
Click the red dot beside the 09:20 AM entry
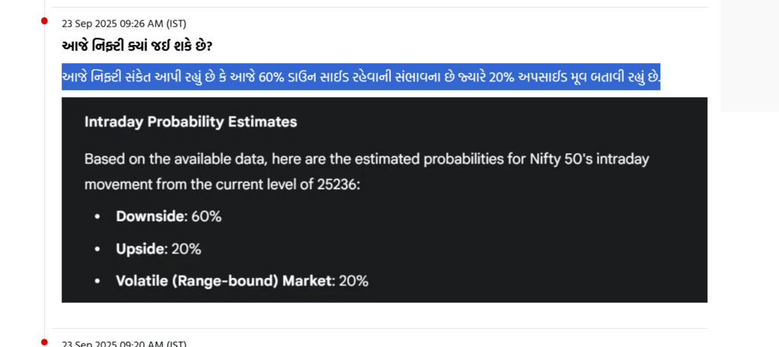pos(44,342)
